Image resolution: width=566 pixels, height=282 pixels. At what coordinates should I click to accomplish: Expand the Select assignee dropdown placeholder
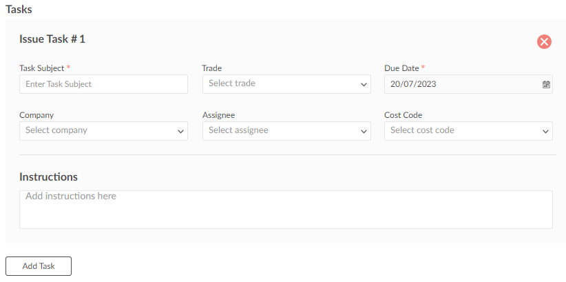click(238, 130)
